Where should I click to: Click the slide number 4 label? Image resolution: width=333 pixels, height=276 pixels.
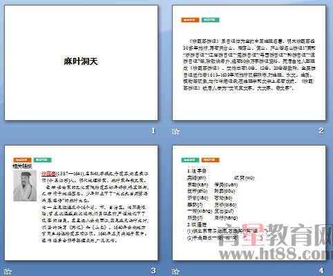(321, 270)
